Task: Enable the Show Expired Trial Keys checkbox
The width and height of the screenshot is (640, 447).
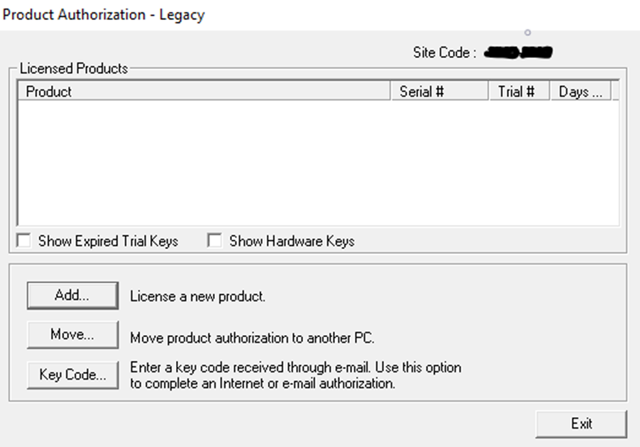Action: point(24,240)
